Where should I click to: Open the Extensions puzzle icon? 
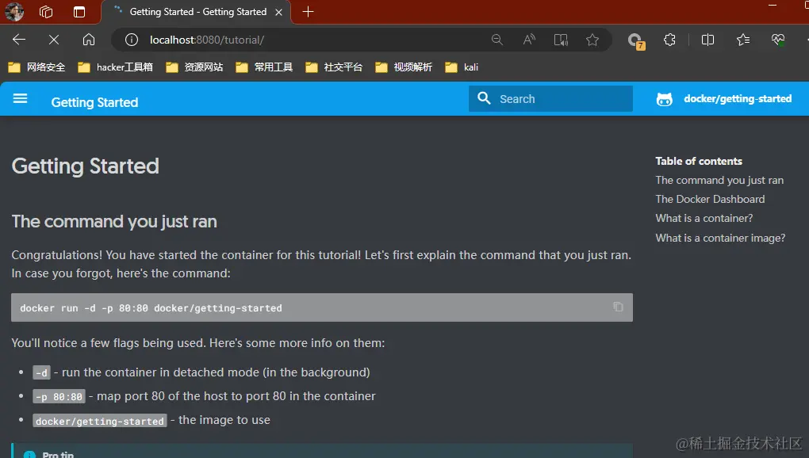[669, 40]
